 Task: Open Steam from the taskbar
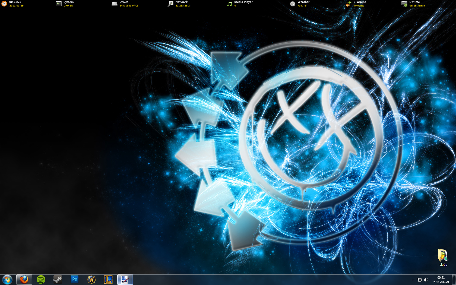click(x=58, y=280)
